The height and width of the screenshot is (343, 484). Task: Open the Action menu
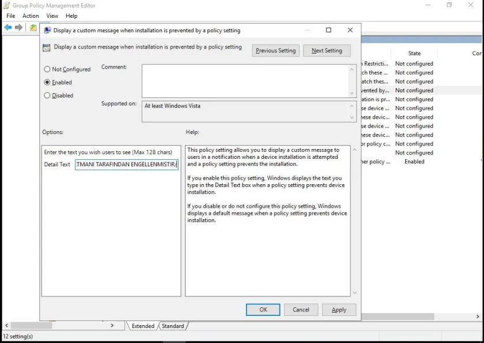click(x=31, y=16)
